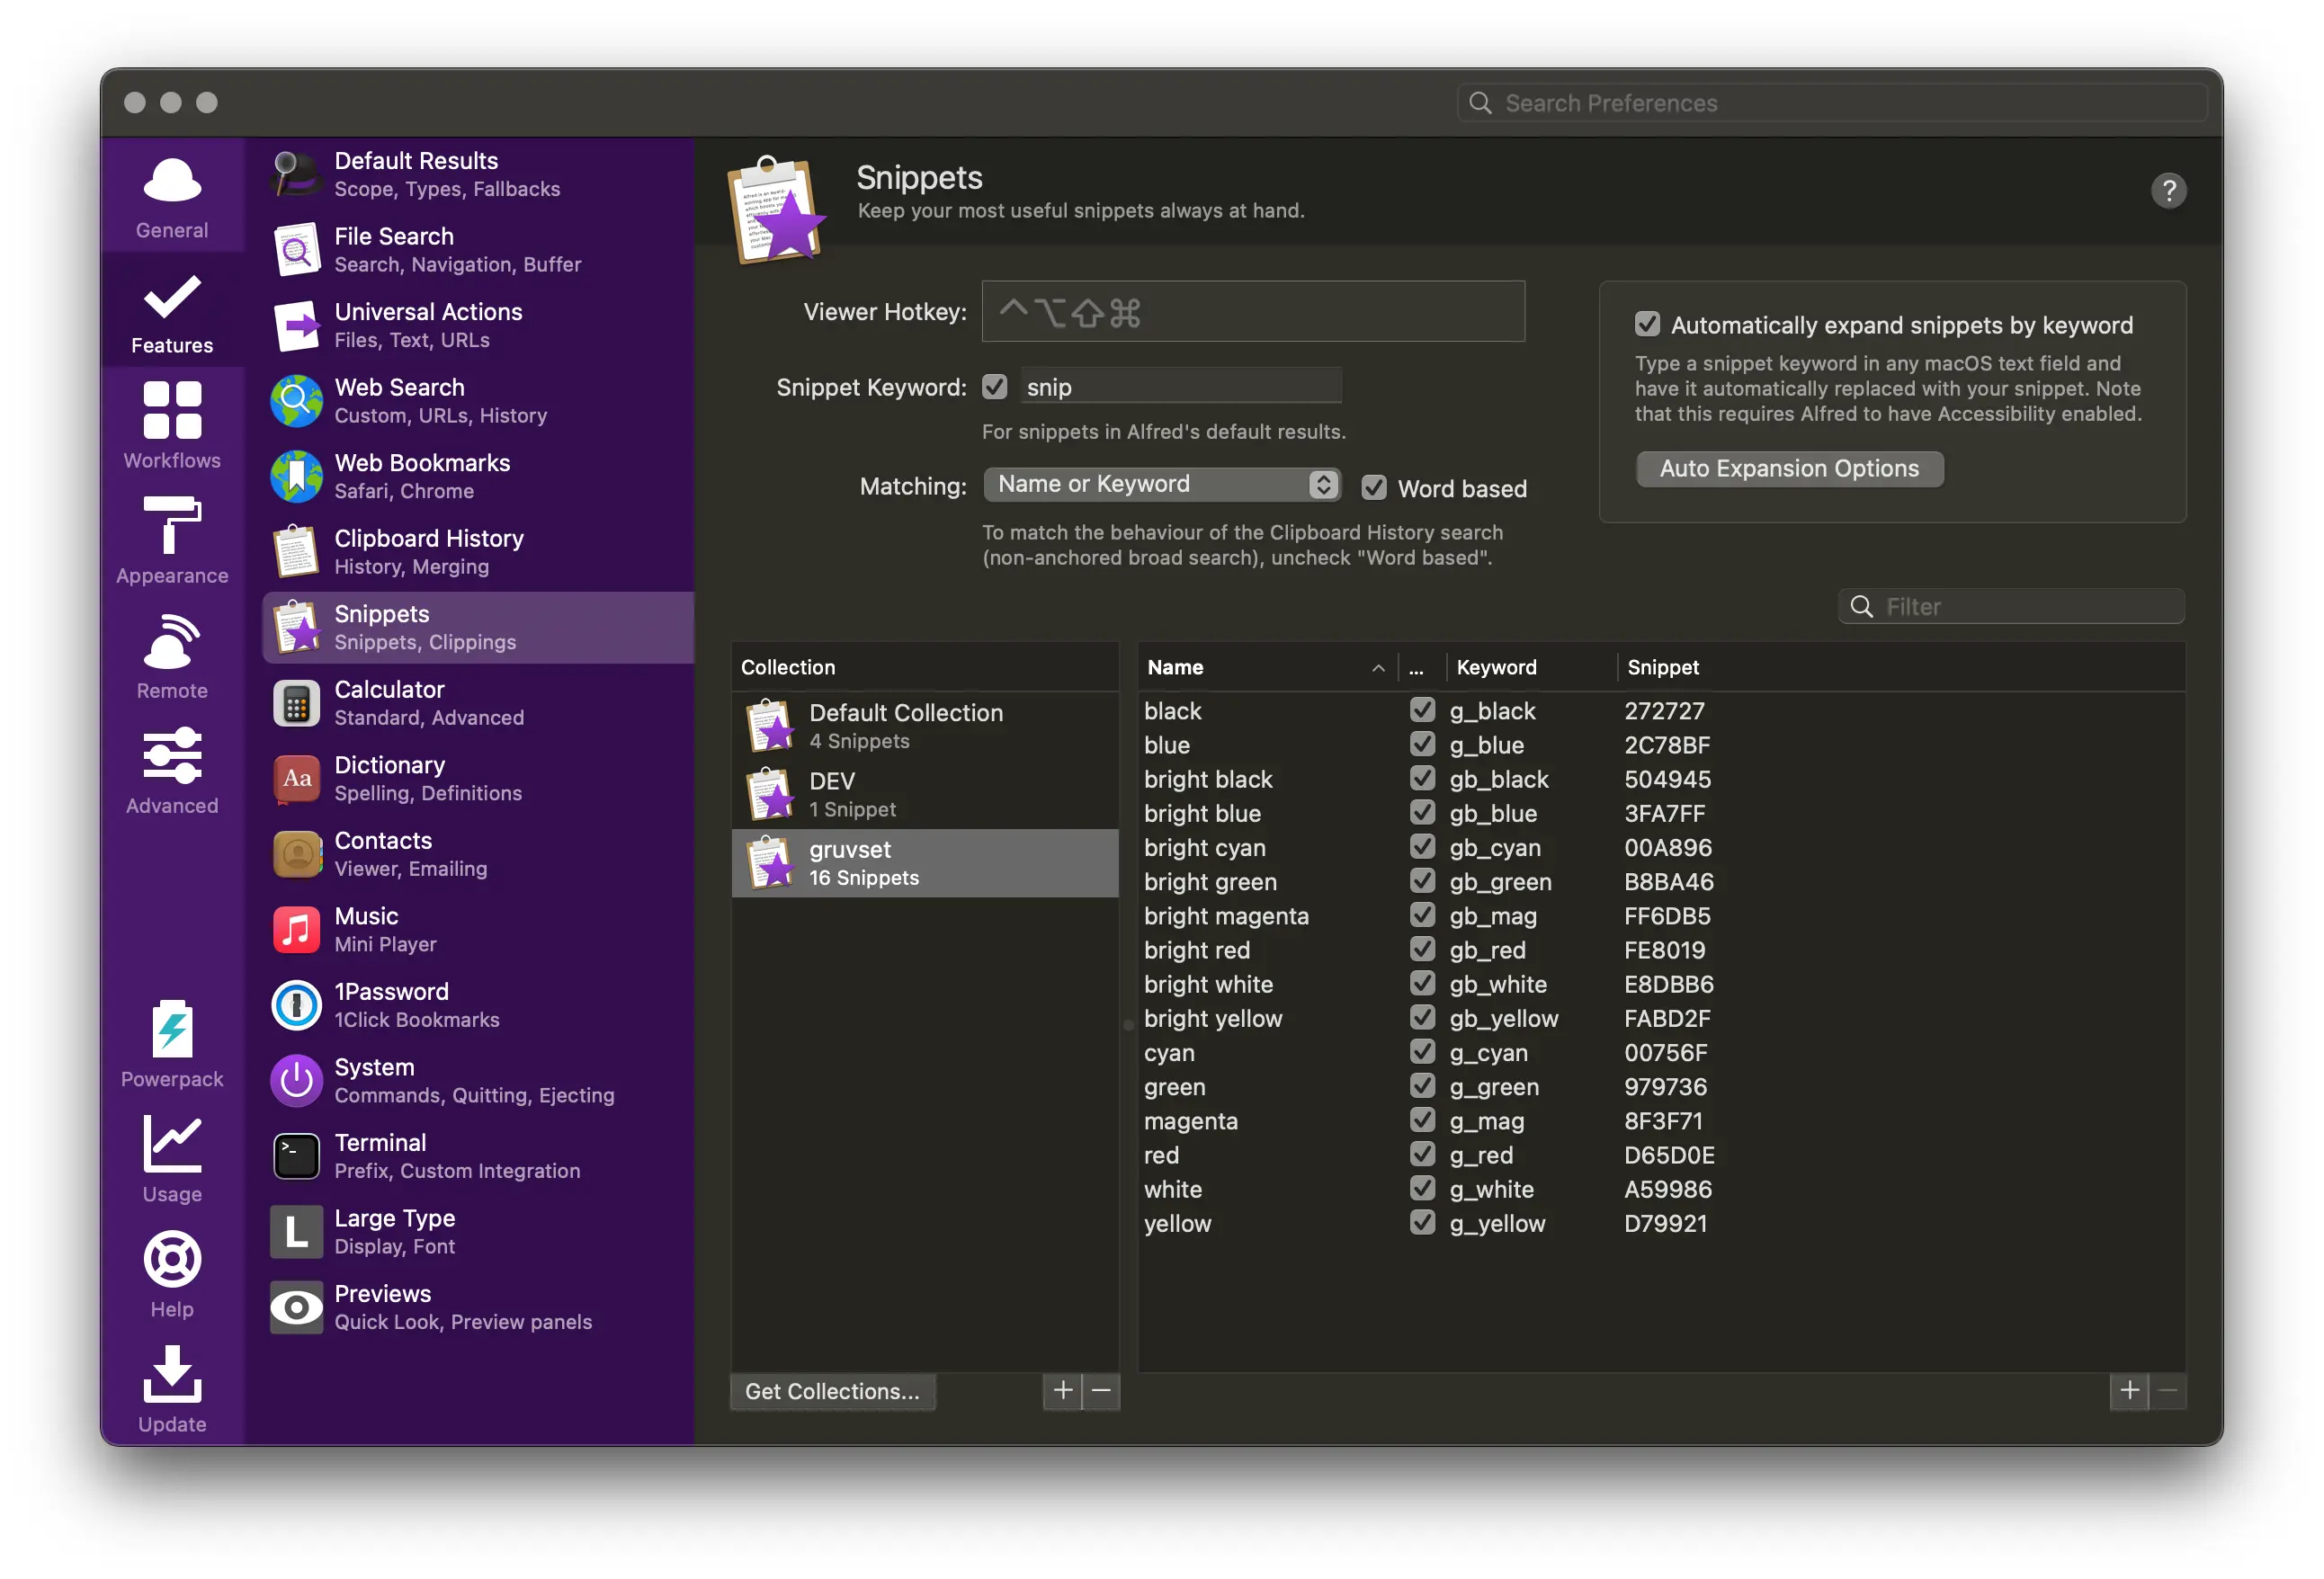The image size is (2324, 1579).
Task: Select Clipboard History feature
Action: coord(478,552)
